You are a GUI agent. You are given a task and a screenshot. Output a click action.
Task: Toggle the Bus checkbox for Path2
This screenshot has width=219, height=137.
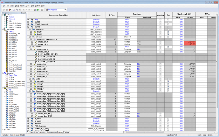coord(168,34)
